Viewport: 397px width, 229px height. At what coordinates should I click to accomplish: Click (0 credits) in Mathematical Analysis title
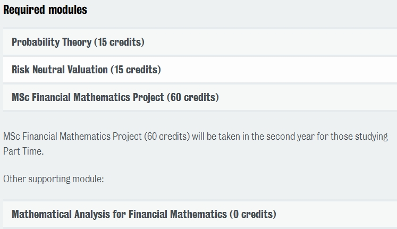(253, 214)
